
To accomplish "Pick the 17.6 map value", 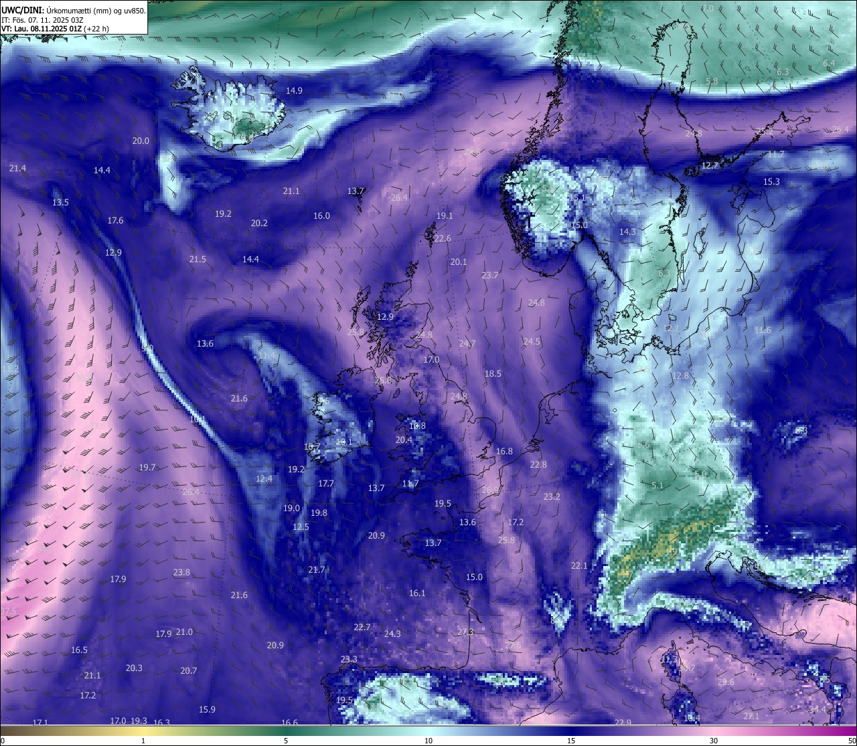I will tap(115, 220).
